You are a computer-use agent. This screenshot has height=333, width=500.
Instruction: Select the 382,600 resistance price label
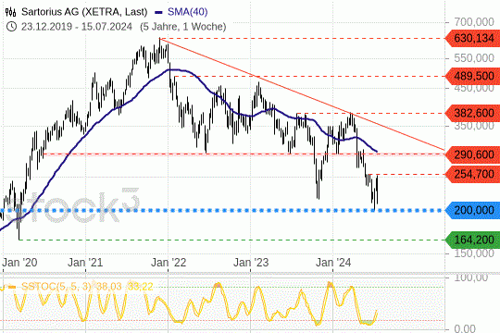(472, 113)
